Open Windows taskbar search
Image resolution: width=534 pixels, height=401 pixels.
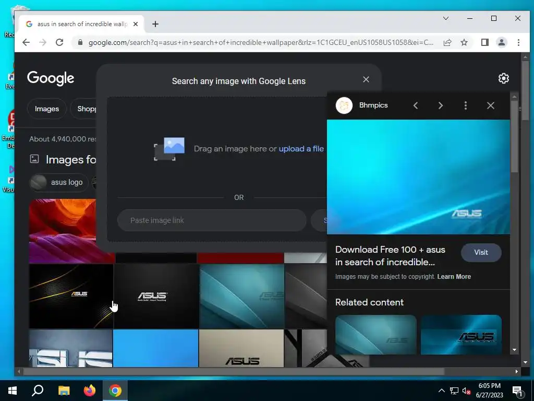pos(38,391)
